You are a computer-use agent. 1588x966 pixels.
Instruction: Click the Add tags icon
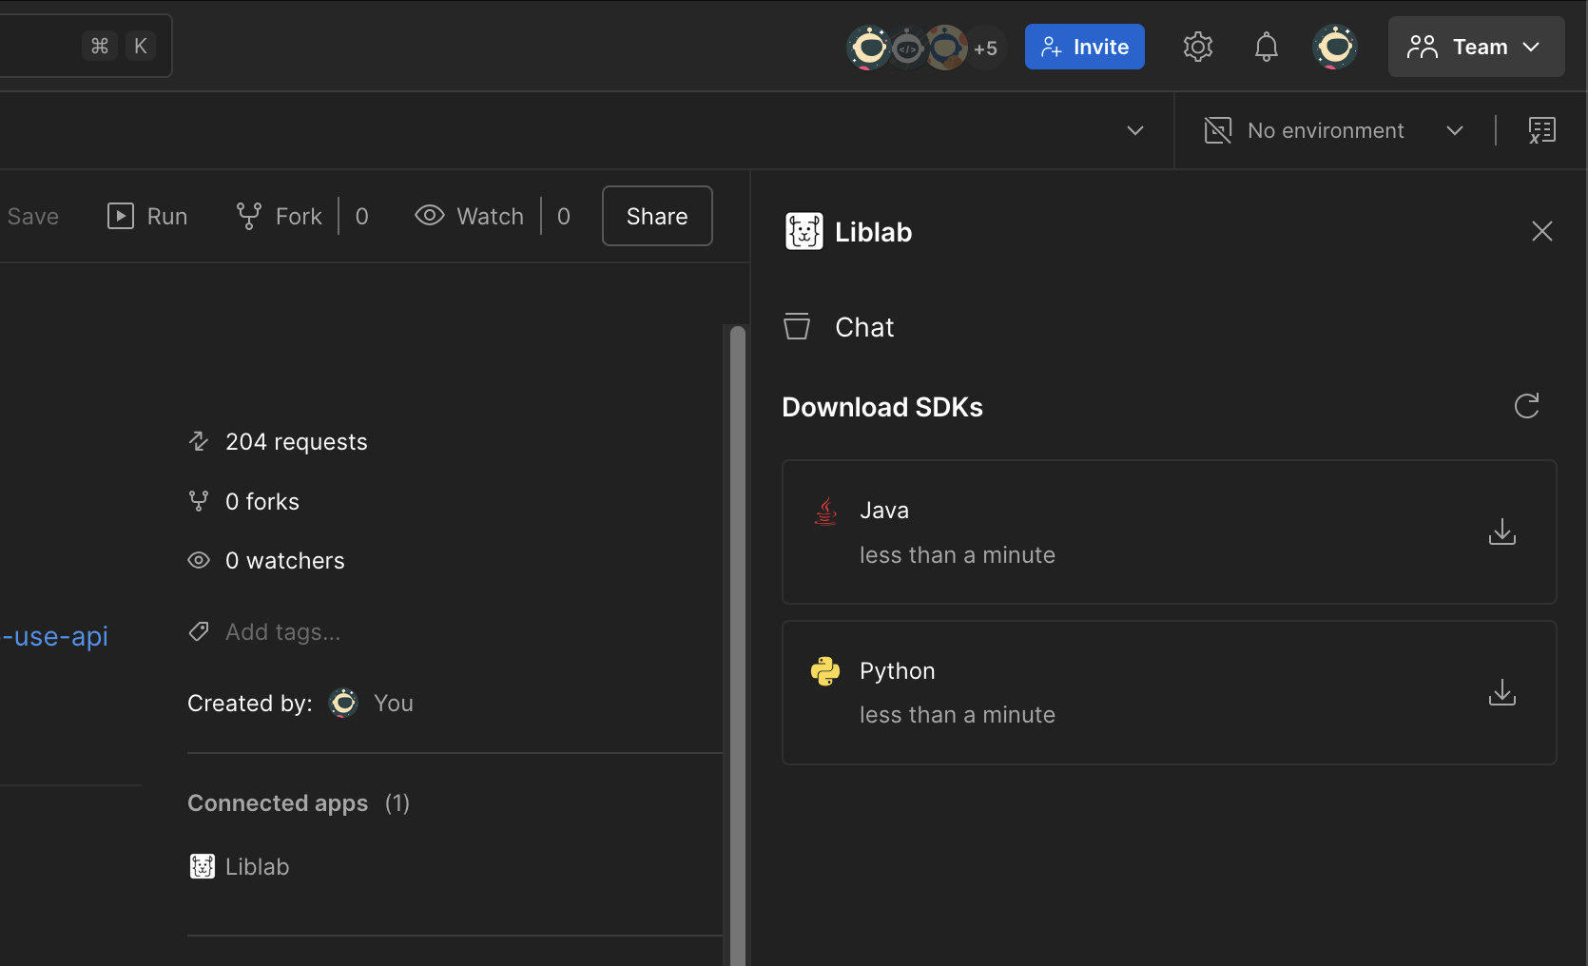[198, 631]
